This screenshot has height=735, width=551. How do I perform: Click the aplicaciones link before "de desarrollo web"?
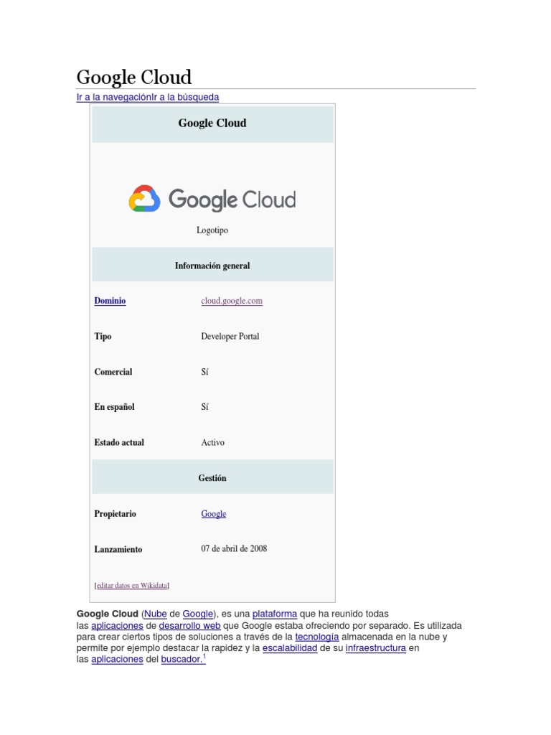coord(117,625)
